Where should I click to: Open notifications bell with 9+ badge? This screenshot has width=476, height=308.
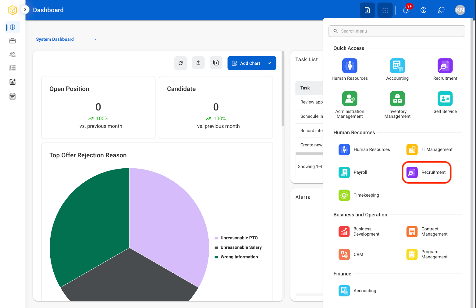(406, 10)
